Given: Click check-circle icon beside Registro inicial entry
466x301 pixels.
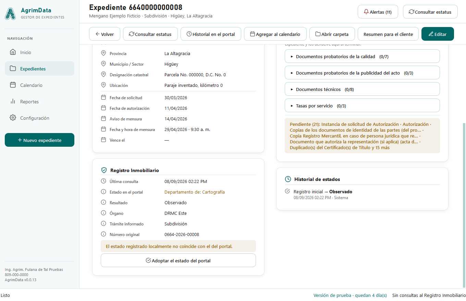Looking at the screenshot, I should (287, 191).
